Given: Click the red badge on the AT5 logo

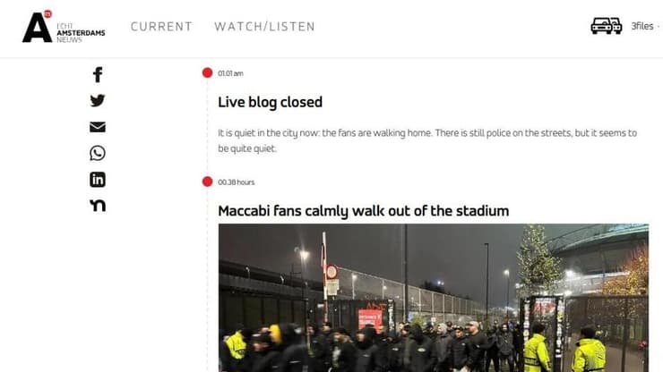Looking at the screenshot, I should 47,14.
